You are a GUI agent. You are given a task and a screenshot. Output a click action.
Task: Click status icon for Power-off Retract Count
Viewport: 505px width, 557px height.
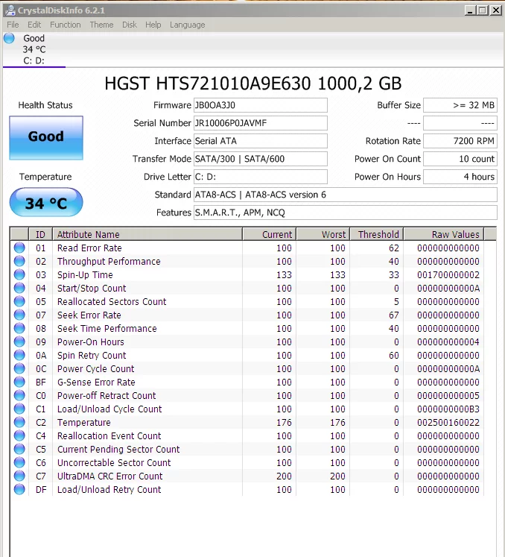point(19,395)
